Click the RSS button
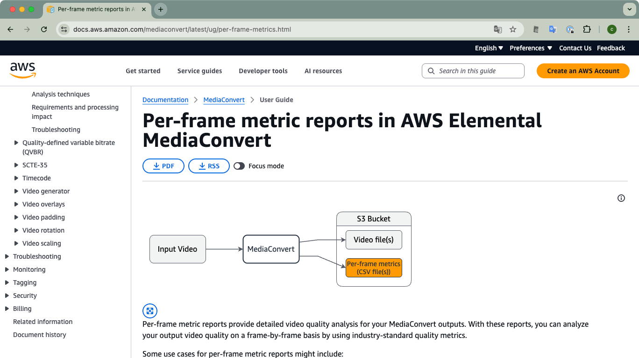Viewport: 639px width, 358px height. pos(209,166)
